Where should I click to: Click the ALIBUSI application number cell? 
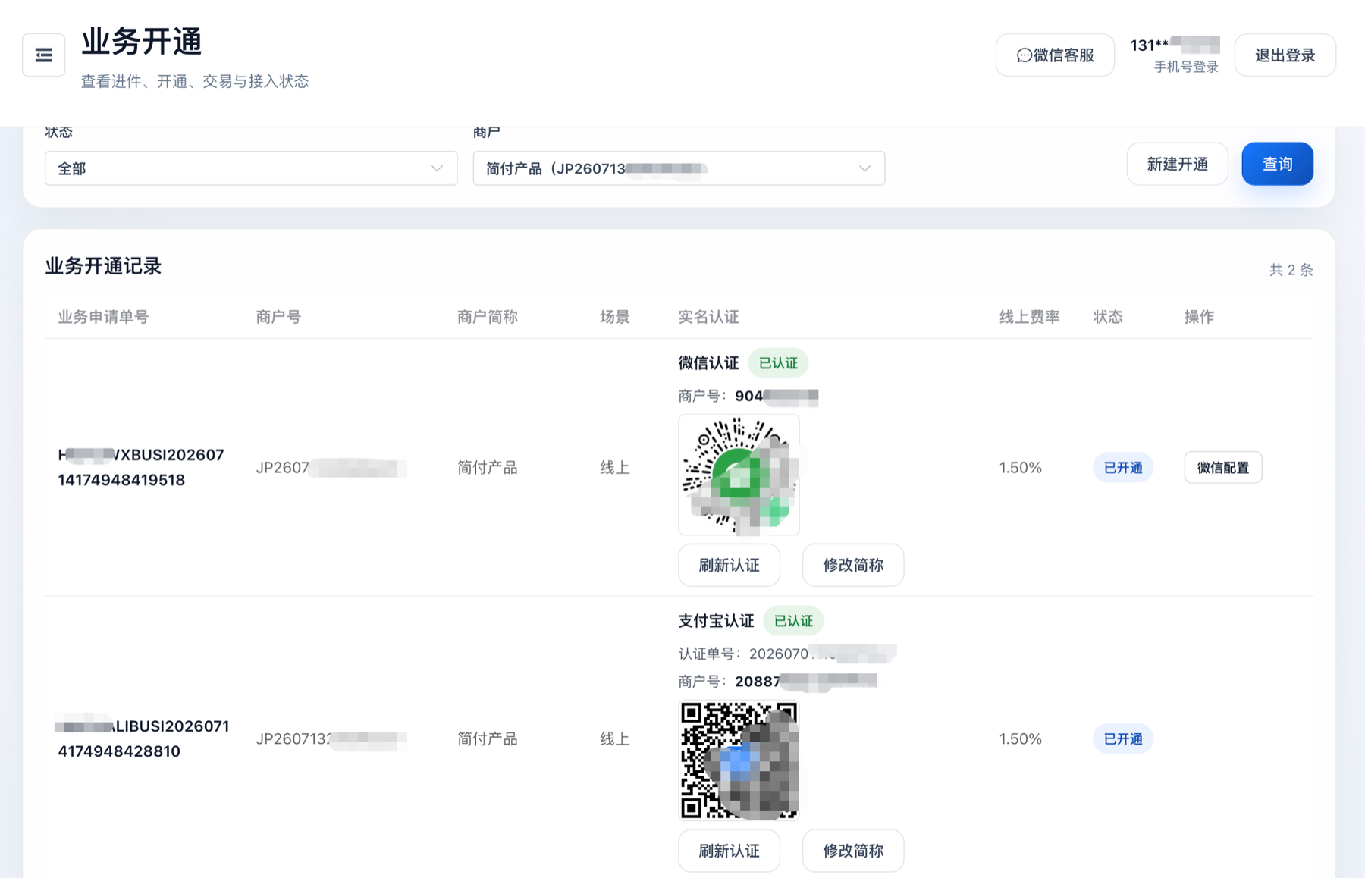pos(142,738)
